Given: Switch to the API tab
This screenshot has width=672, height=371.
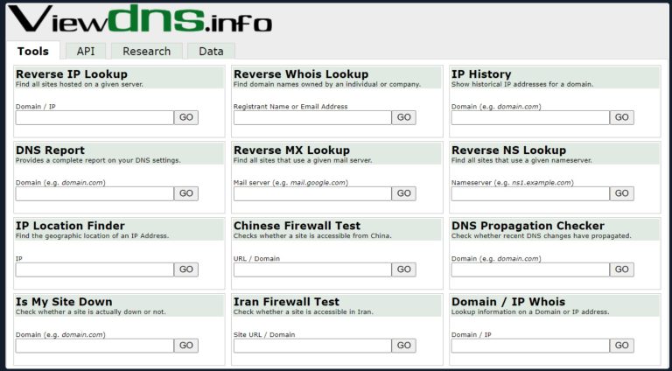Looking at the screenshot, I should pos(86,52).
